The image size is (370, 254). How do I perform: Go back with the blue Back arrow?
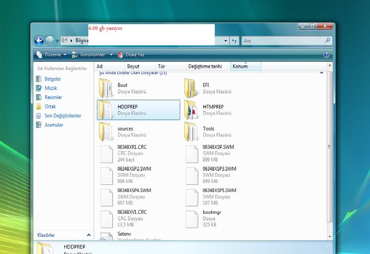[x=39, y=41]
